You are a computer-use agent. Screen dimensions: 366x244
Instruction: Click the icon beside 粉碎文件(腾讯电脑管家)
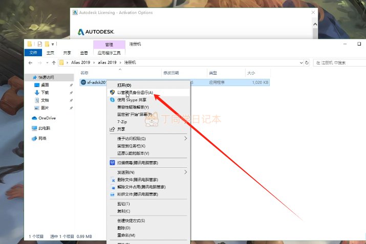click(112, 194)
